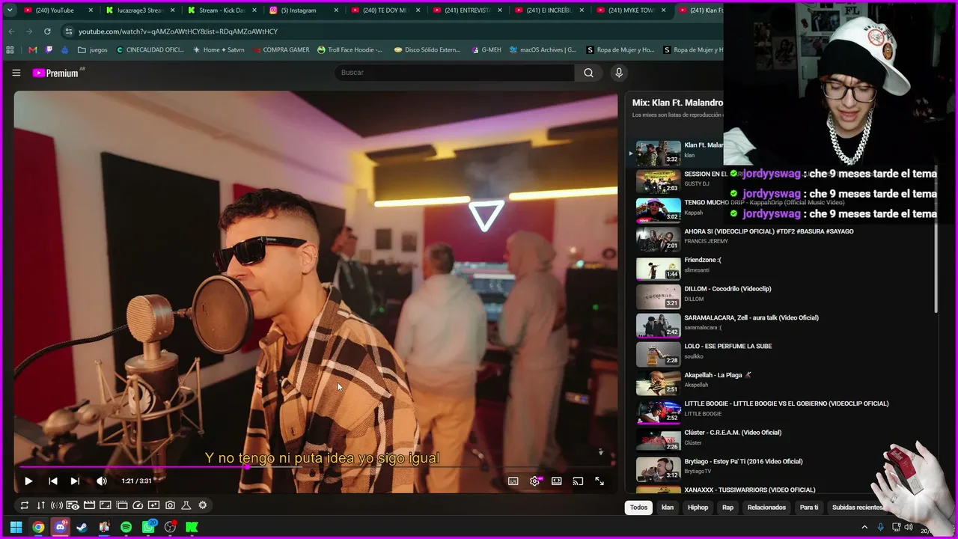Toggle subtitles on the video player
This screenshot has width=958, height=539.
click(513, 481)
